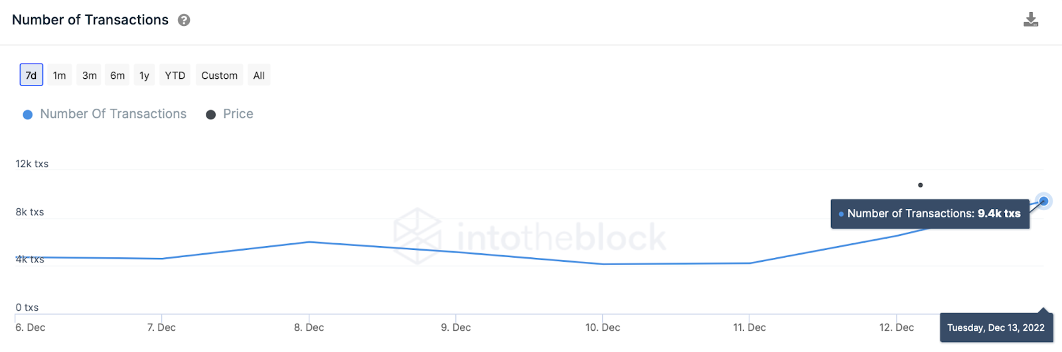The width and height of the screenshot is (1062, 352).
Task: Click the dark Price legend dot
Action: pos(211,115)
